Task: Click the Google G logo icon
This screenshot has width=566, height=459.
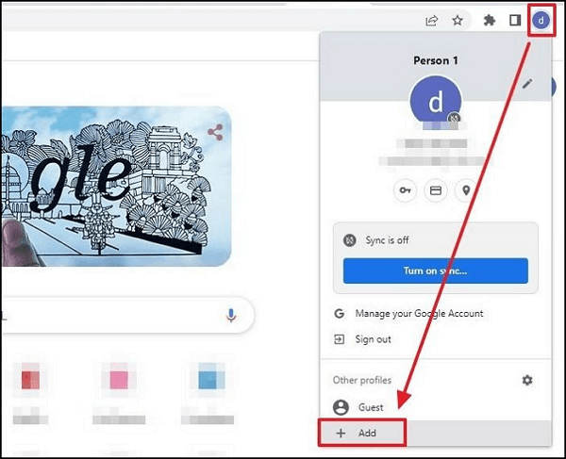Action: [x=339, y=313]
